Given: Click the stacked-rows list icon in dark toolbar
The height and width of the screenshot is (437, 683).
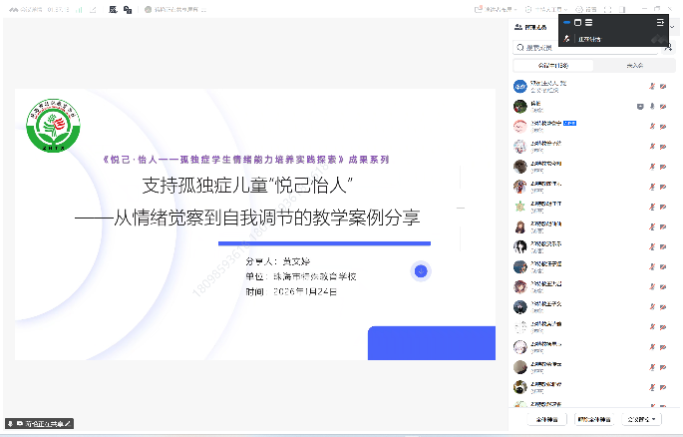Looking at the screenshot, I should 588,22.
